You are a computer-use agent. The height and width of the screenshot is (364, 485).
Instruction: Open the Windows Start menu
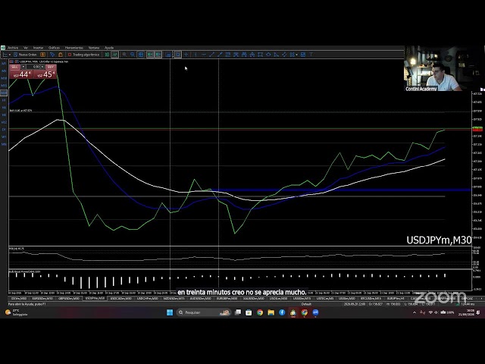click(x=170, y=312)
